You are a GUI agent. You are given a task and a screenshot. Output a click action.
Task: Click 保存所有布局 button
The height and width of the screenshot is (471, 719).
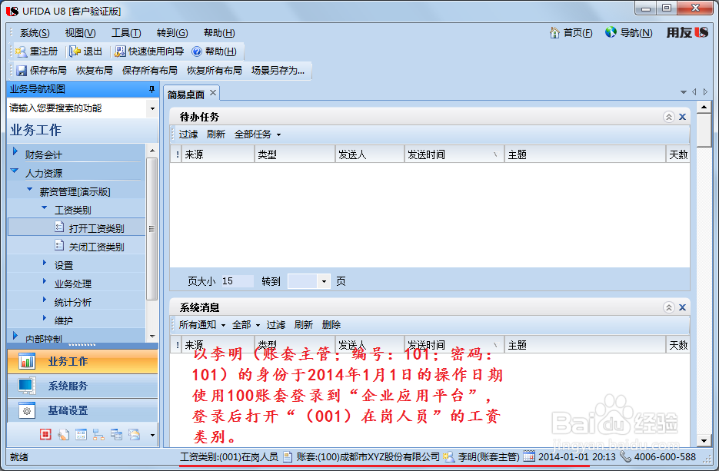[149, 71]
